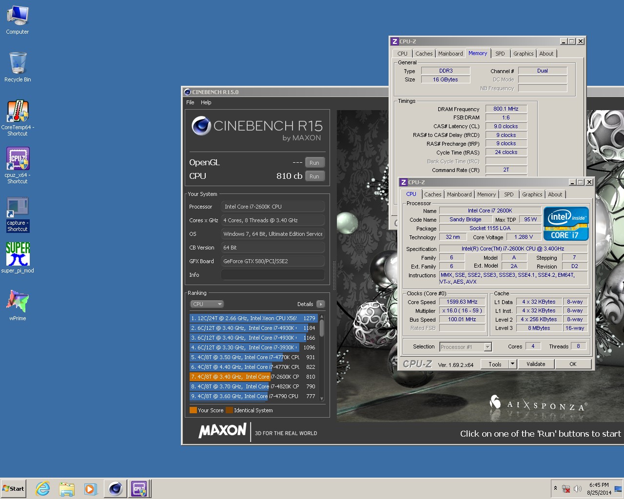Open the Start menu

click(x=13, y=488)
